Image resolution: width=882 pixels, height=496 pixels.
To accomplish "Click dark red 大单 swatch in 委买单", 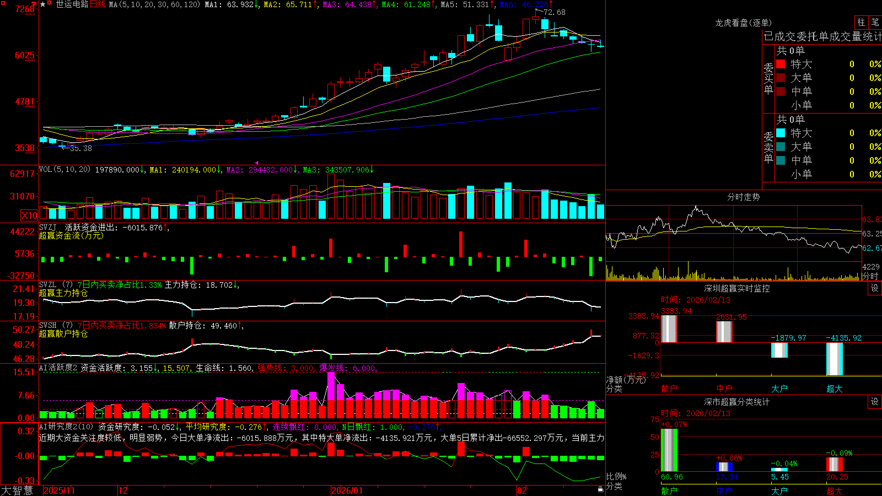I will pyautogui.click(x=781, y=78).
